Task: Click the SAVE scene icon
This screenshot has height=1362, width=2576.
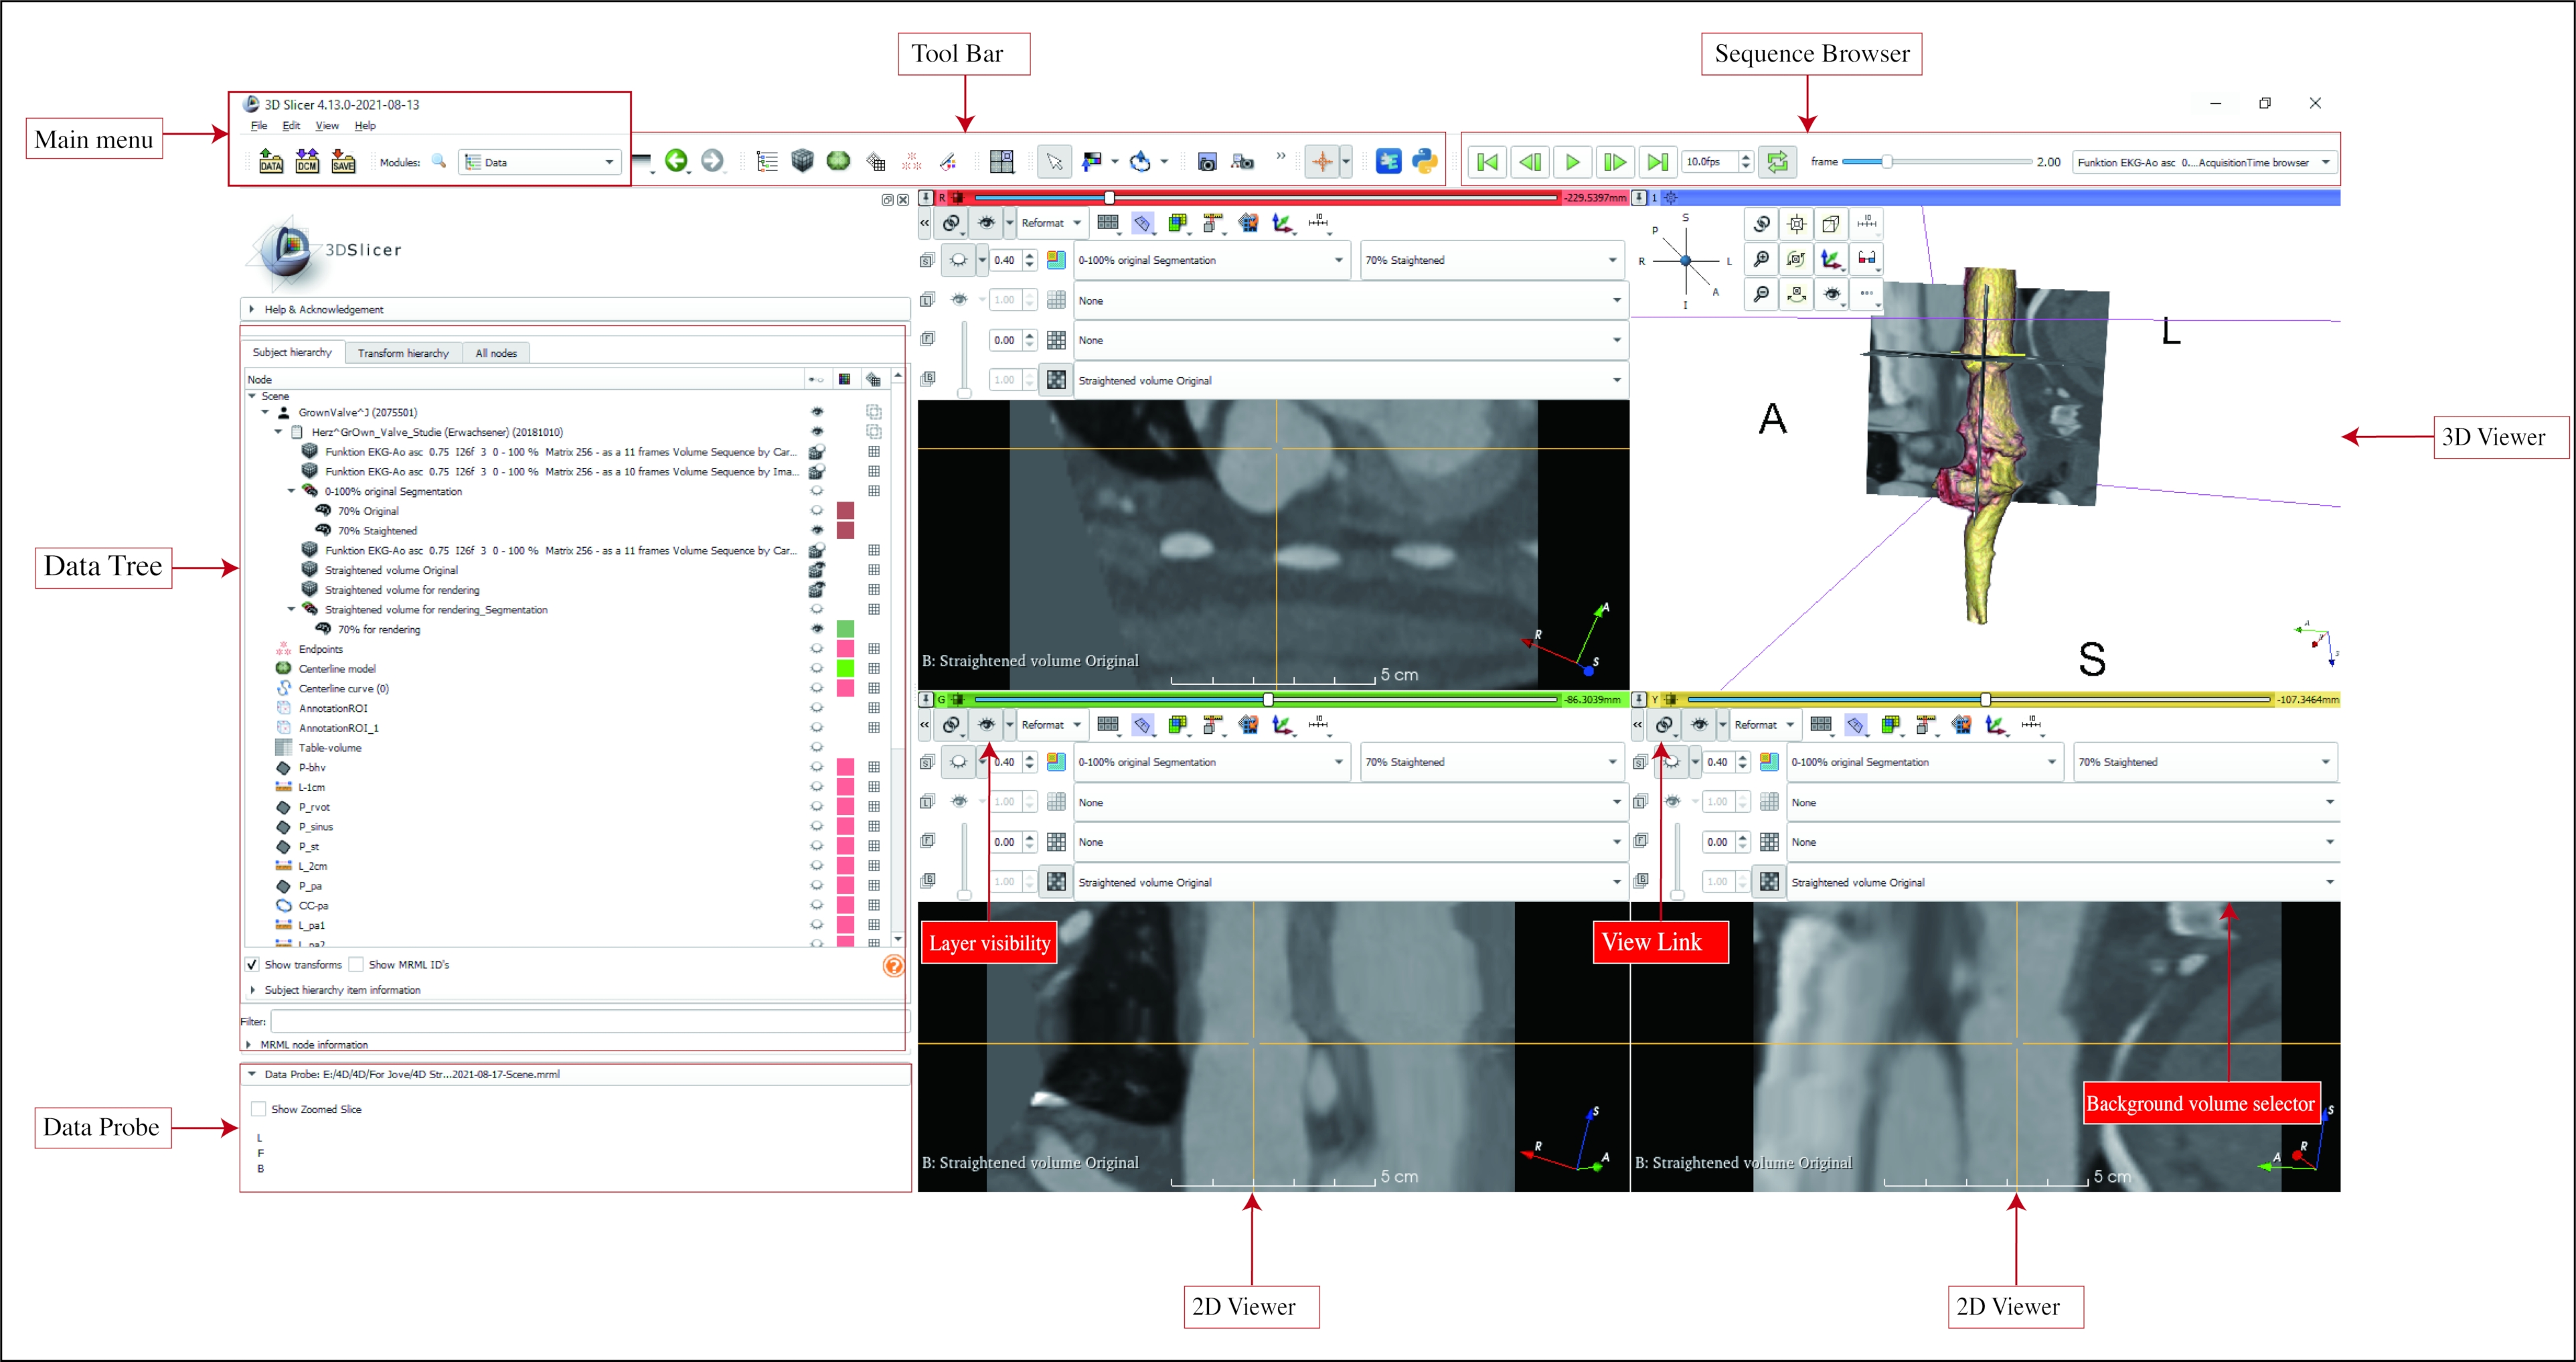Action: coord(343,161)
